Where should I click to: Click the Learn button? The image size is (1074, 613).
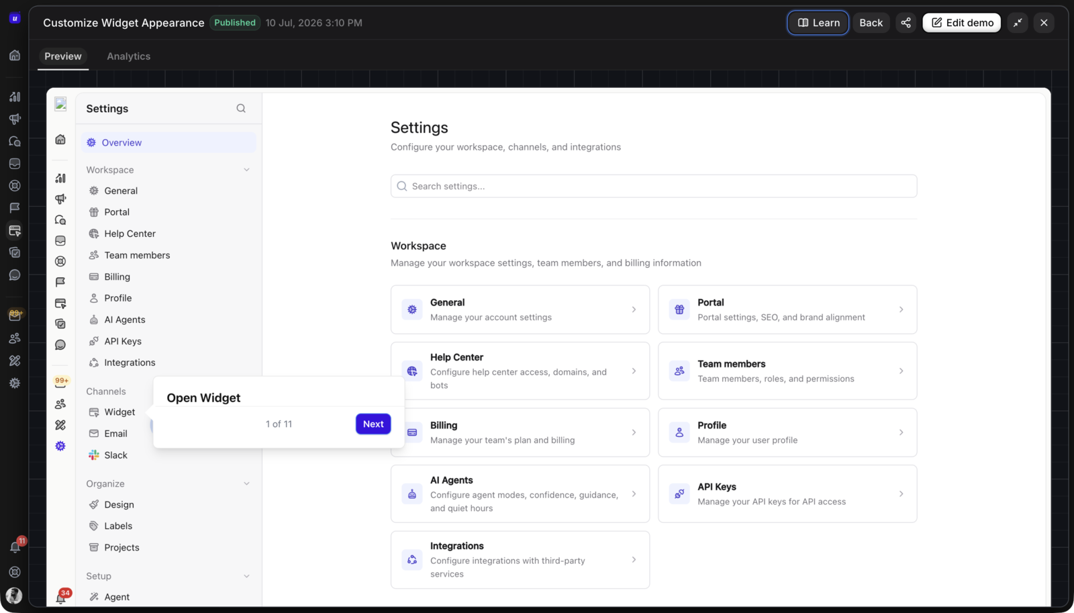818,23
